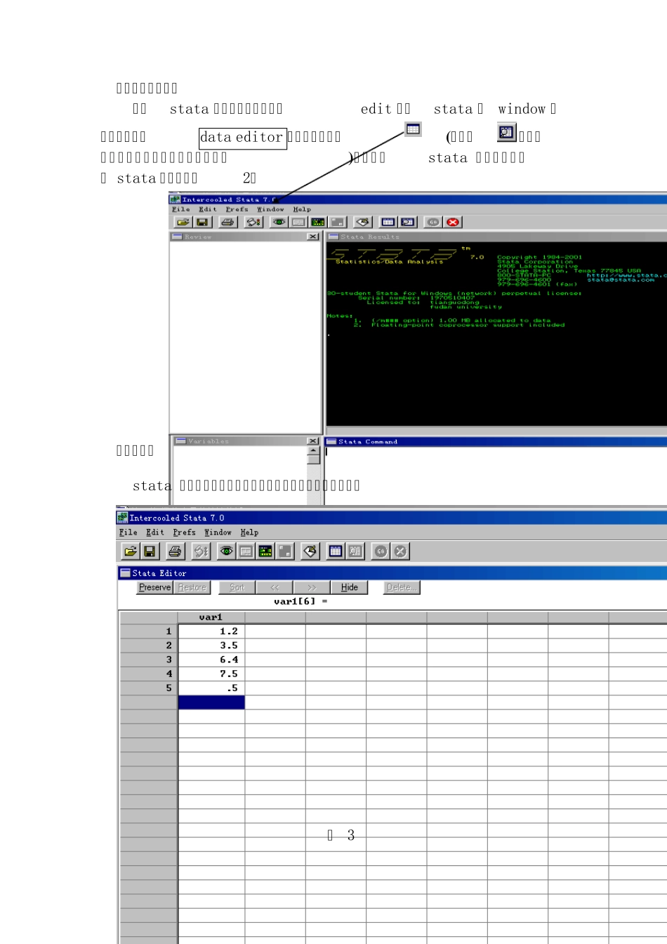Click Stata Results window title bar
Viewport: 667px width, 944px height.
pyautogui.click(x=496, y=237)
